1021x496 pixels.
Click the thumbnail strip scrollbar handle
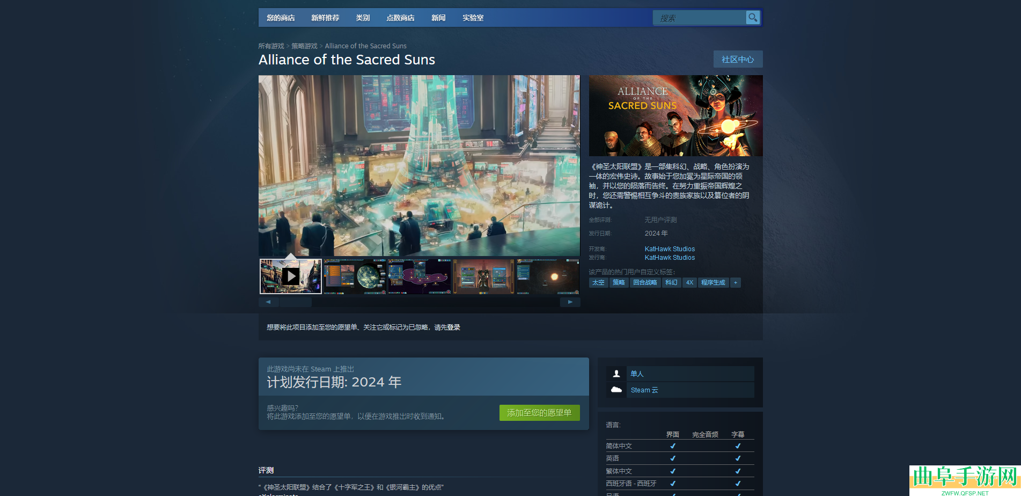click(296, 302)
